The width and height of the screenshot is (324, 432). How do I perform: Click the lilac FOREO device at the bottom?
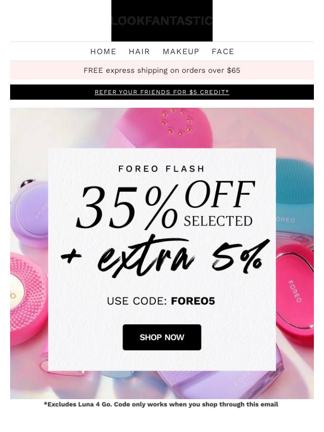click(x=221, y=384)
